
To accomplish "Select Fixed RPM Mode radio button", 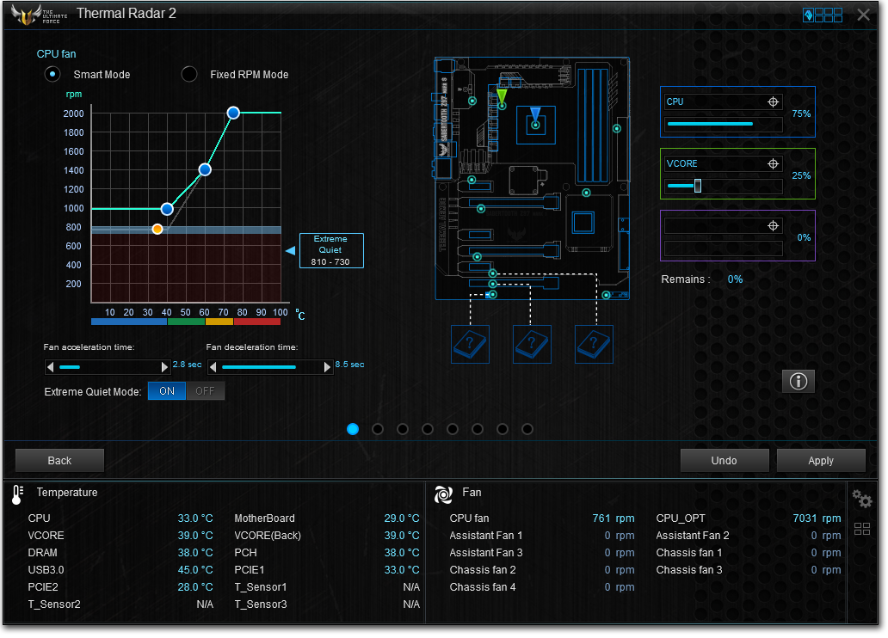I will (x=189, y=74).
